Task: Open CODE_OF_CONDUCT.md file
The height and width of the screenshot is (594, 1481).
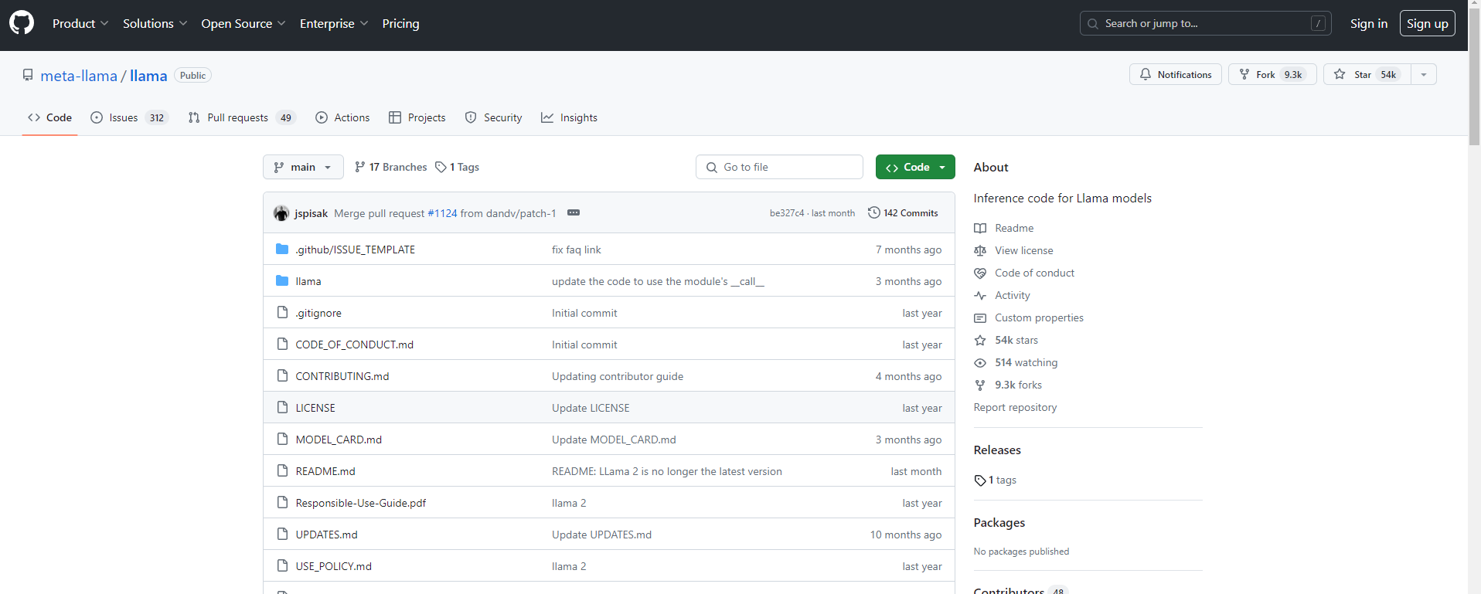Action: [x=354, y=345]
